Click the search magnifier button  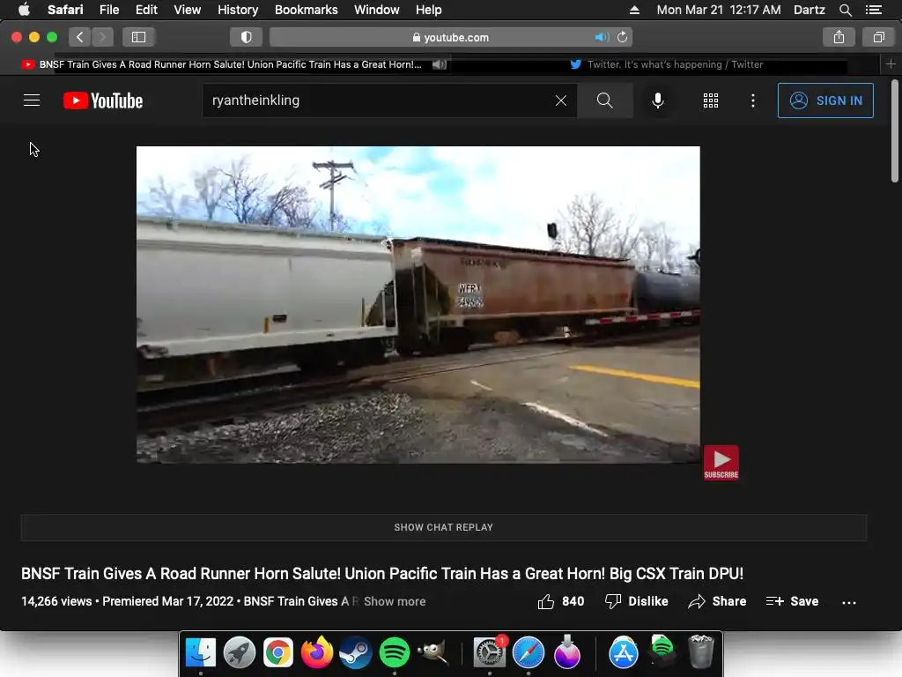[604, 100]
